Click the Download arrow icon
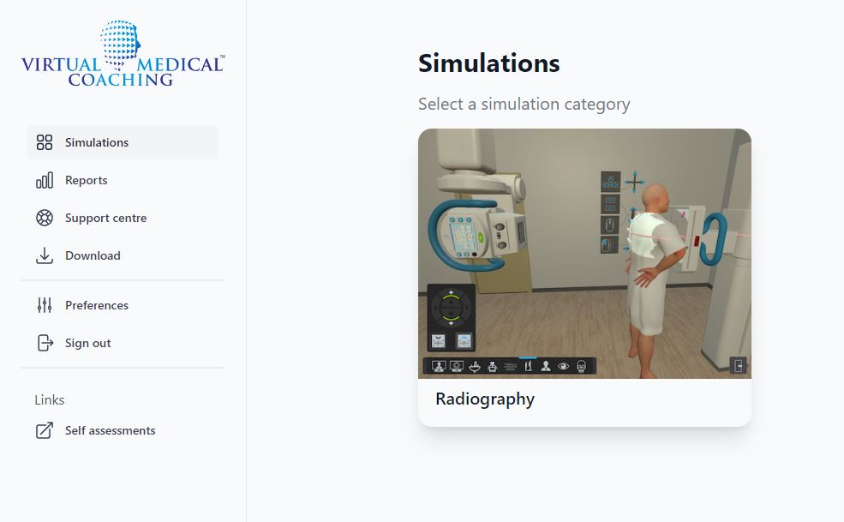The width and height of the screenshot is (844, 522). pyautogui.click(x=44, y=255)
